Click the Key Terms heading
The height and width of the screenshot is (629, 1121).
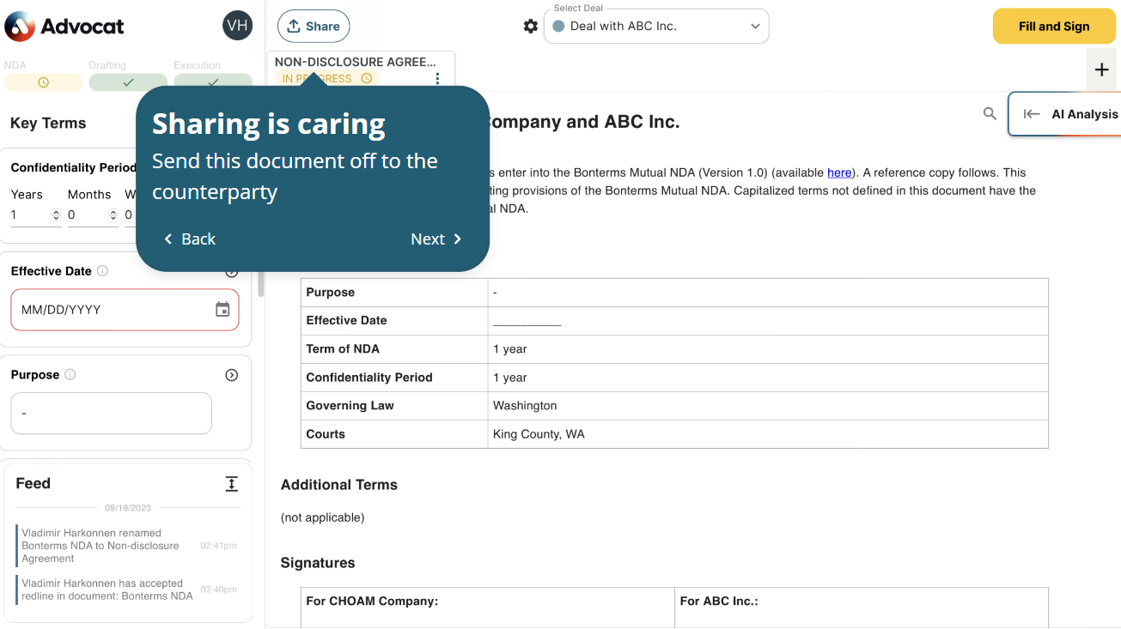[x=48, y=123]
